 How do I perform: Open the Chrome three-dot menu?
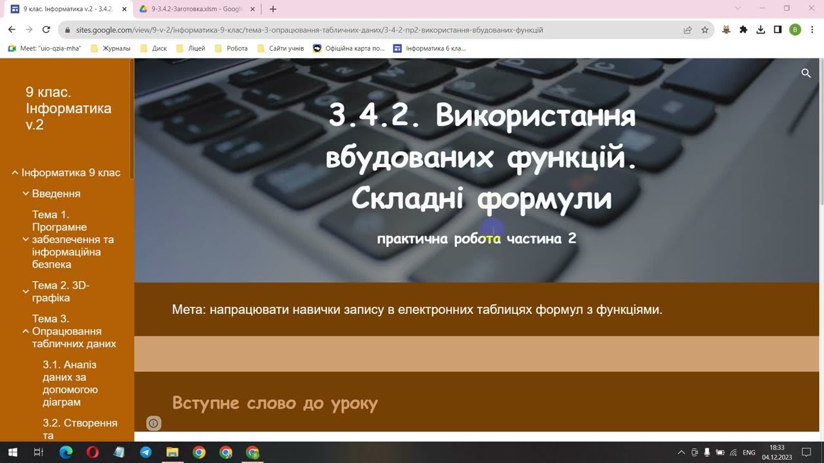(x=812, y=30)
